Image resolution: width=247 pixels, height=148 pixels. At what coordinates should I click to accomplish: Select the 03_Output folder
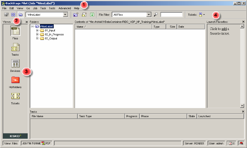tap(51, 38)
